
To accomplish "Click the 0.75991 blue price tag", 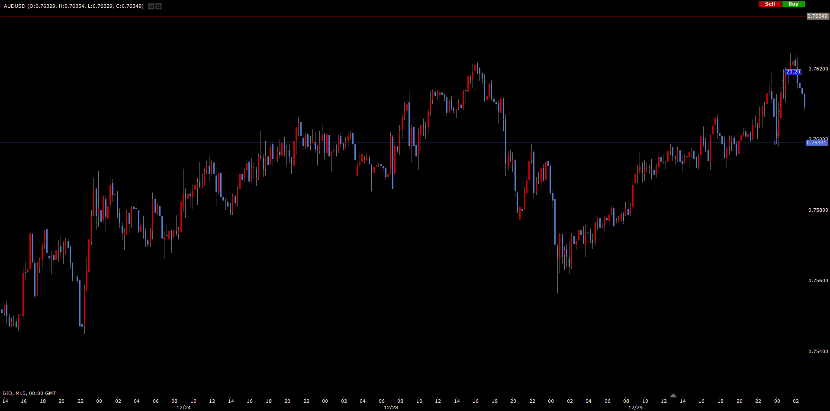I will point(817,143).
